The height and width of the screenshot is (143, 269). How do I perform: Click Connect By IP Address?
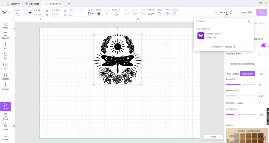coord(223,47)
